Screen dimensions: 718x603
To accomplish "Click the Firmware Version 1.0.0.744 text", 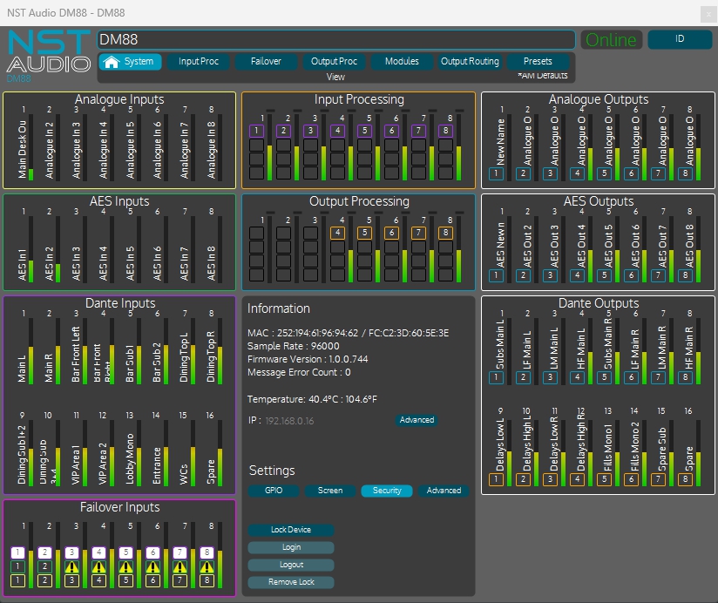I will pyautogui.click(x=308, y=359).
